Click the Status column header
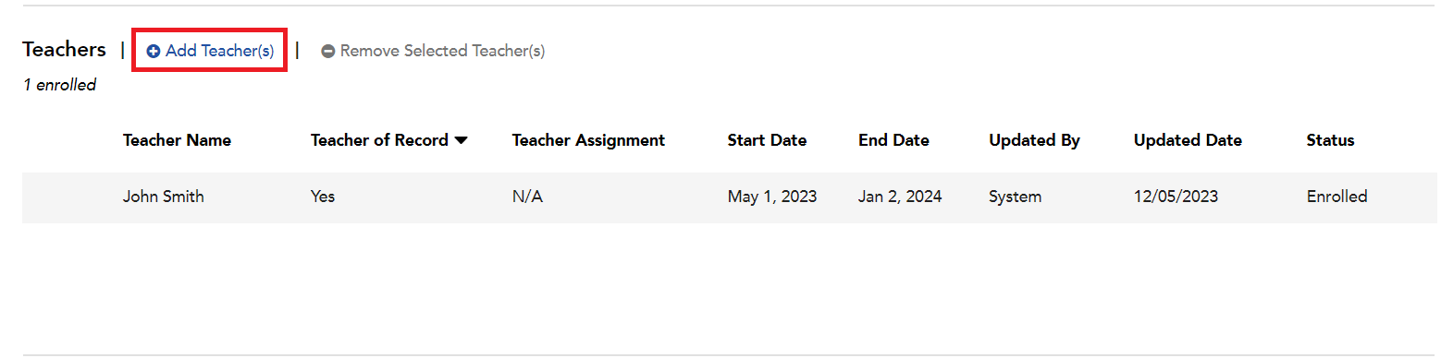Image resolution: width=1441 pixels, height=358 pixels. click(x=1330, y=140)
